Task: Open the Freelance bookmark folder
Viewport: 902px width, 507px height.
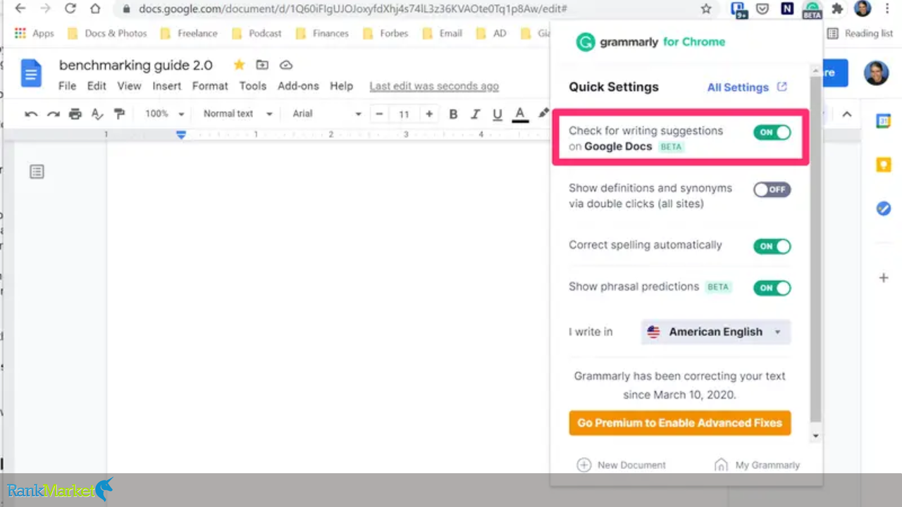Action: click(x=189, y=33)
